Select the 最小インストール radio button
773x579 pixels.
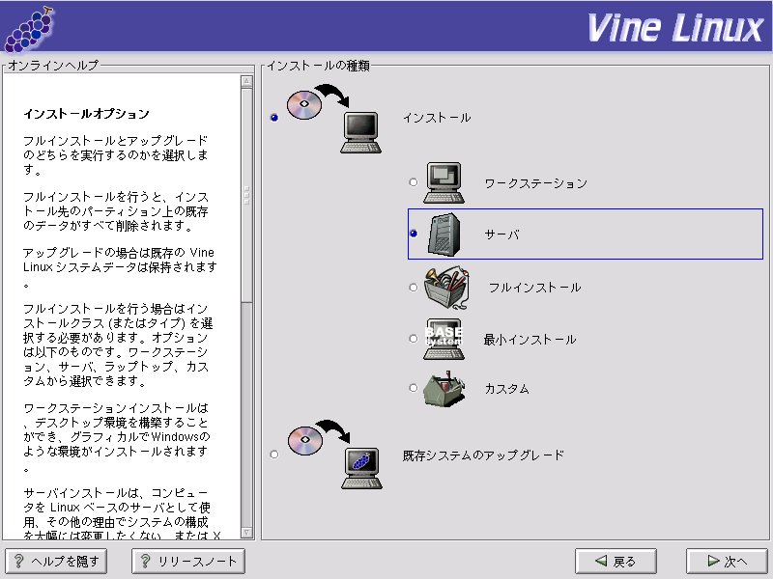tap(414, 339)
